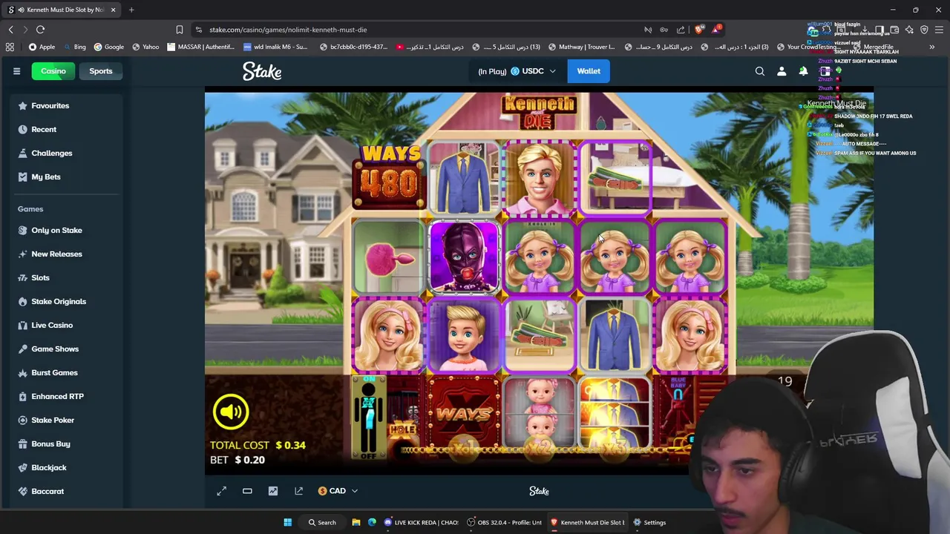
Task: Open Challenges in sidebar
Action: [x=65, y=153]
